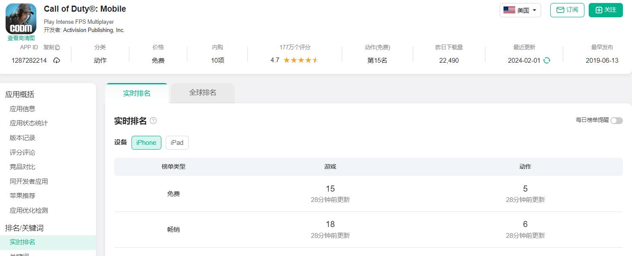Open 版本记录 in the sidebar
Screen dimensions: 632x256
point(22,138)
